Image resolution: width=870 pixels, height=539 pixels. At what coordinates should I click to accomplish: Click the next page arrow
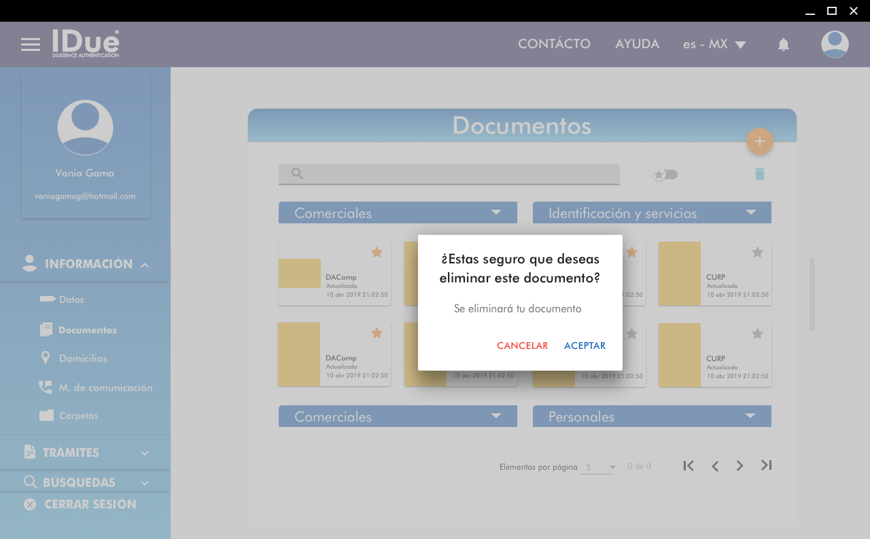pyautogui.click(x=739, y=466)
